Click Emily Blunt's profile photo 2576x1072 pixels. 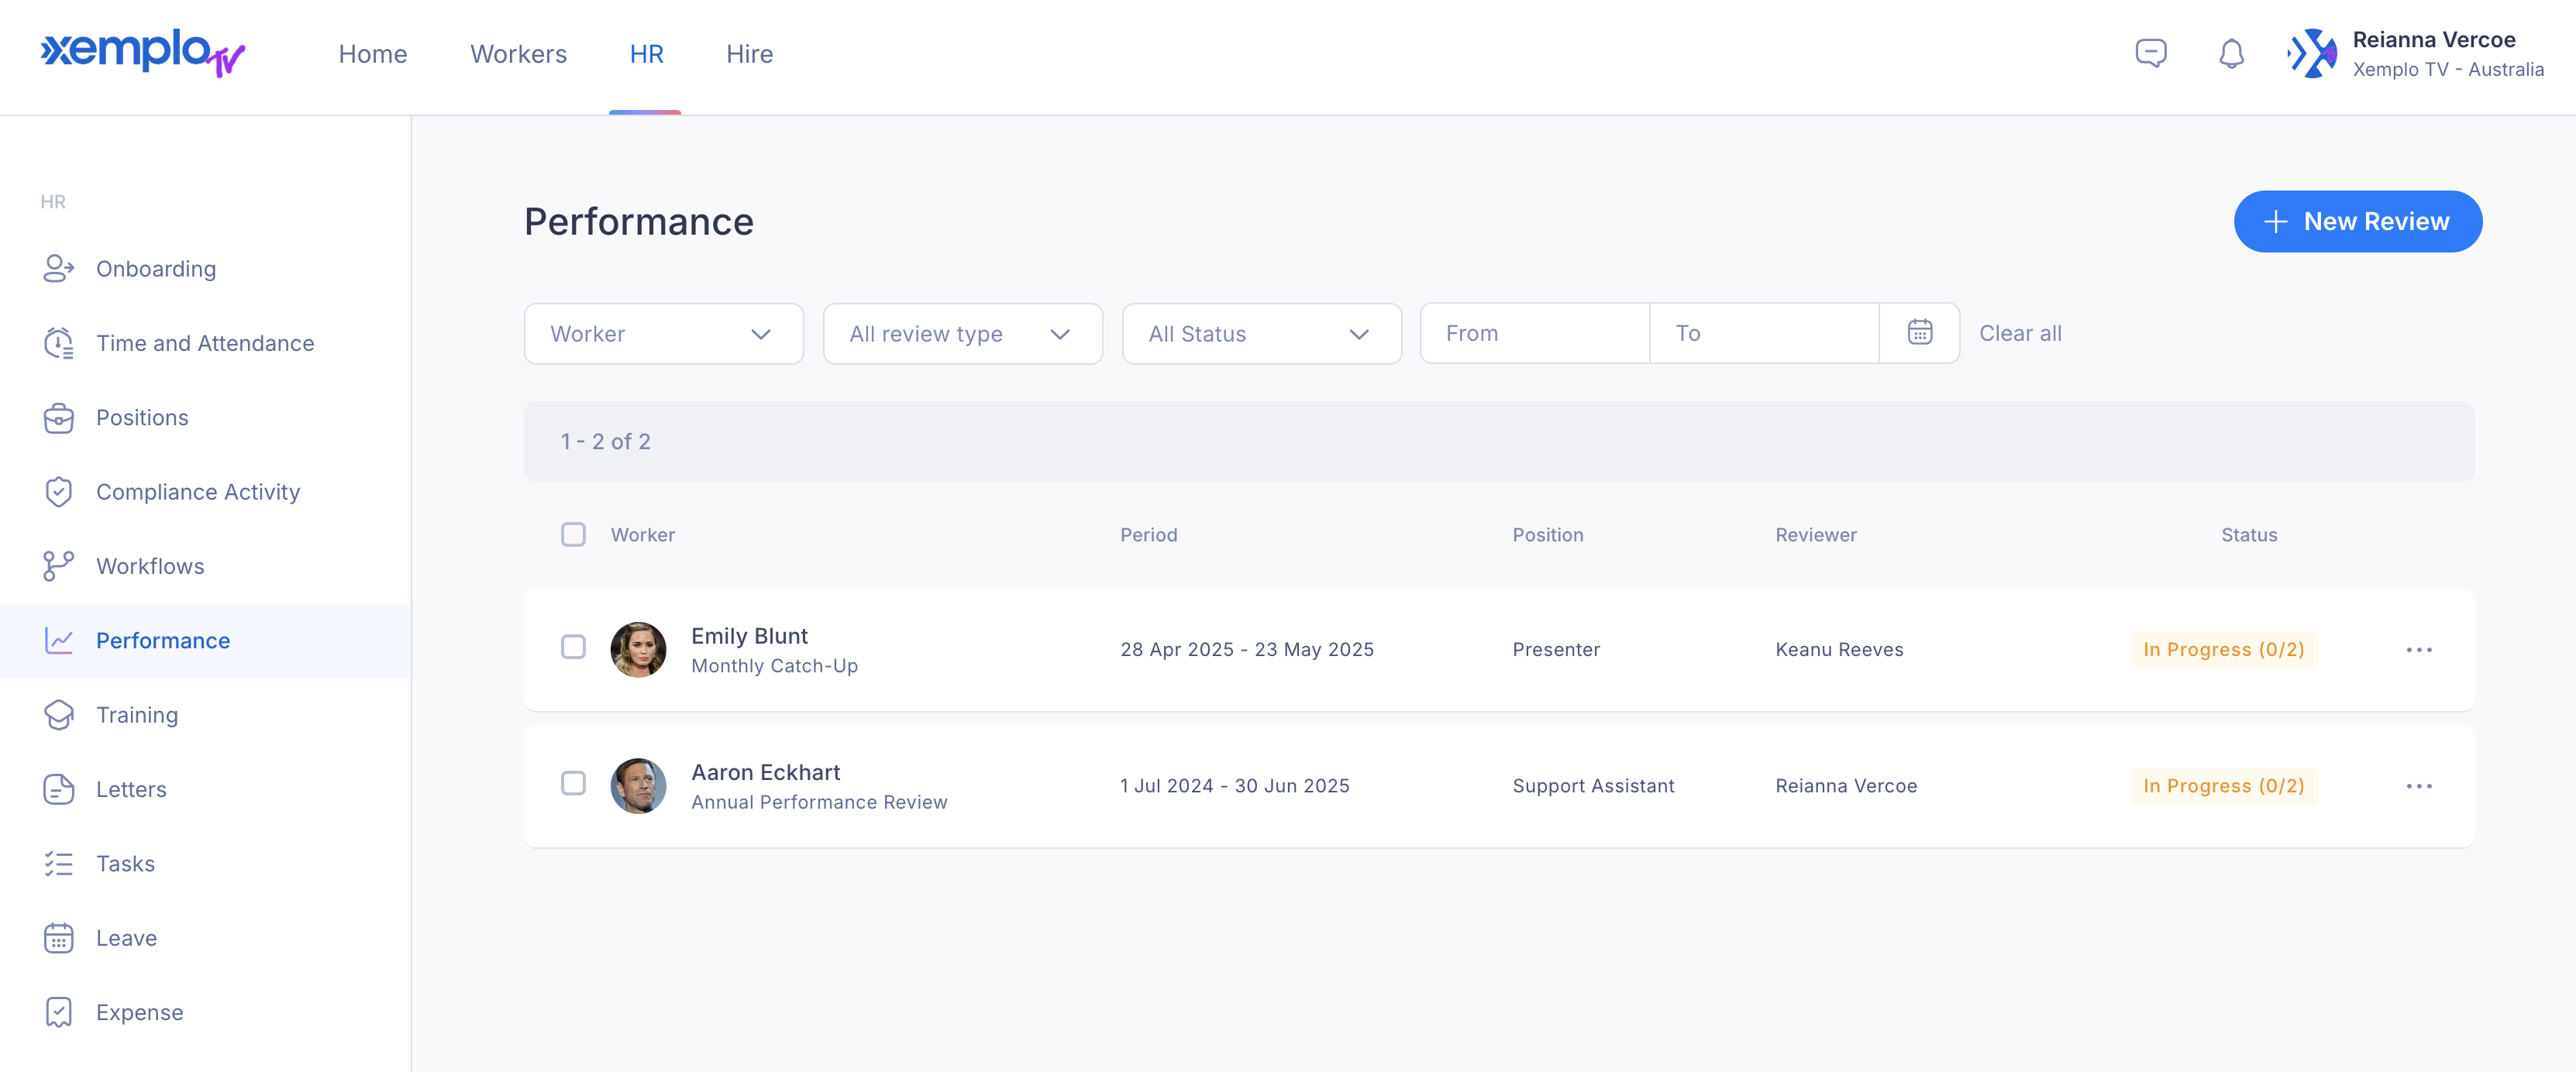(x=638, y=649)
